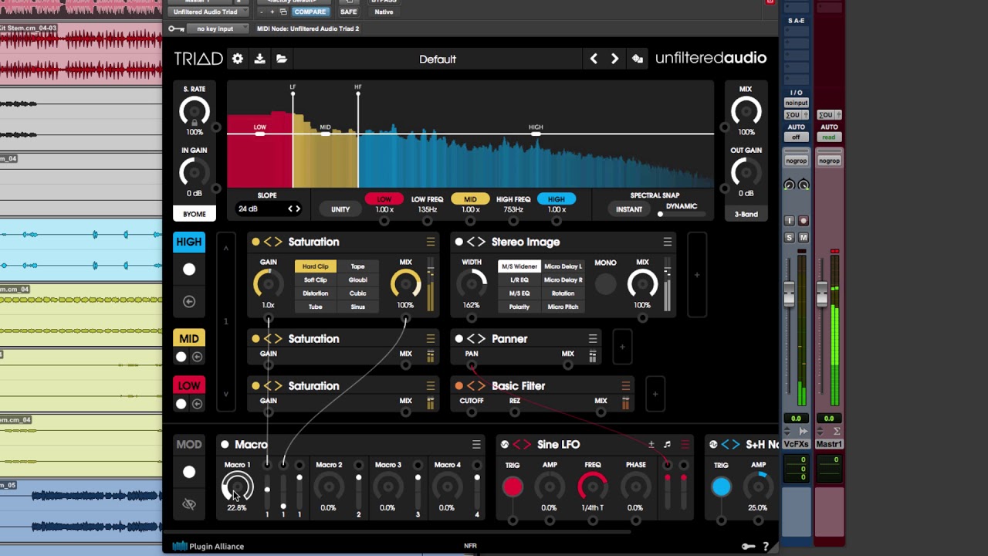Toggle the MONO button in Stereo Image
The image size is (988, 556).
pyautogui.click(x=606, y=284)
